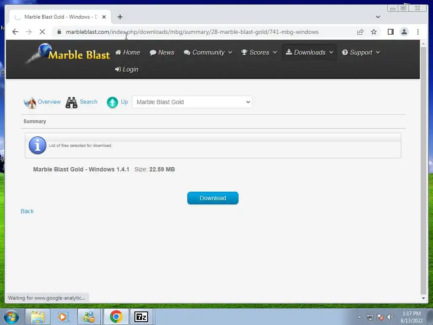Open the Home page link

tap(128, 52)
